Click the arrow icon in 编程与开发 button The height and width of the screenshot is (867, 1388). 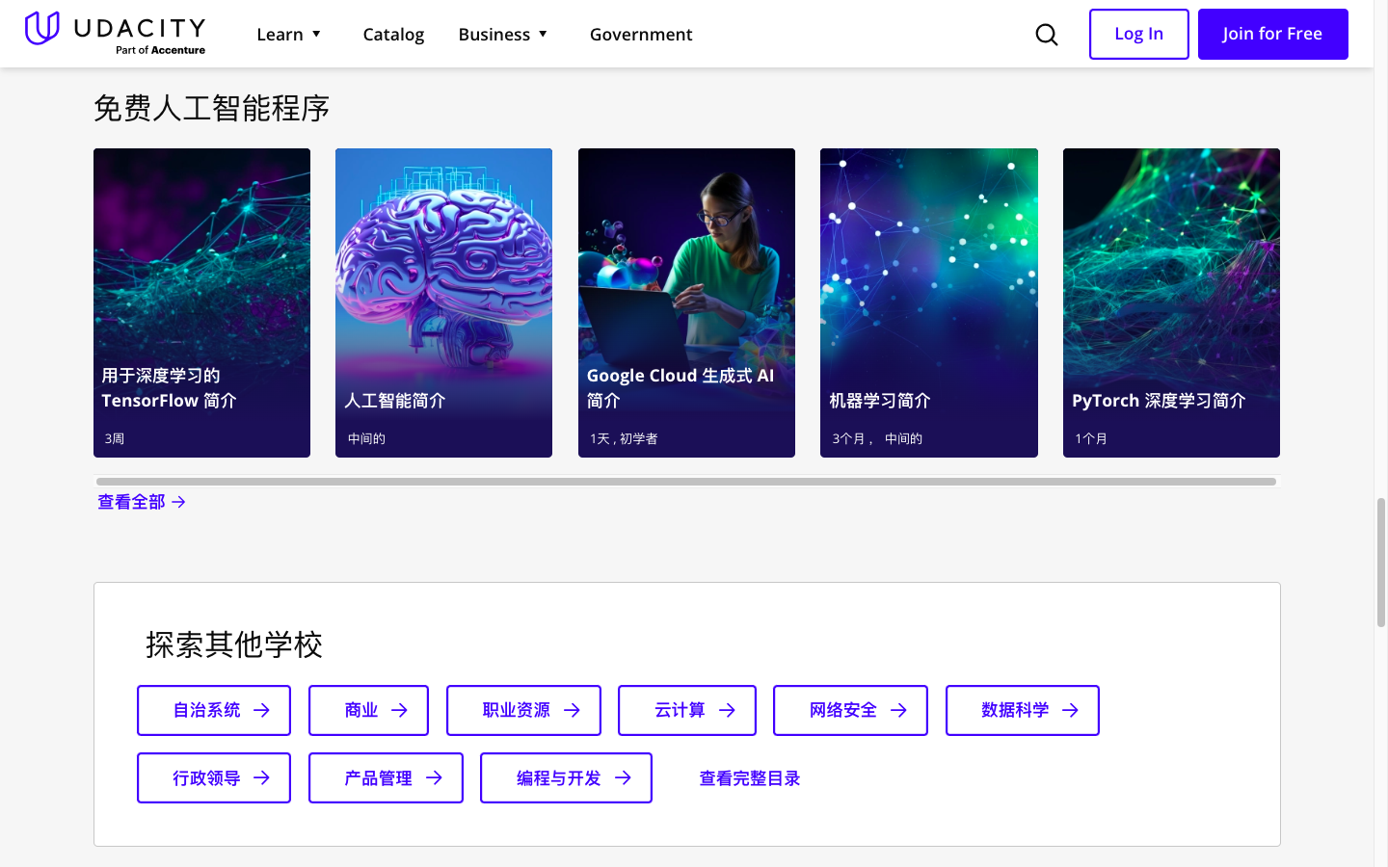point(623,777)
